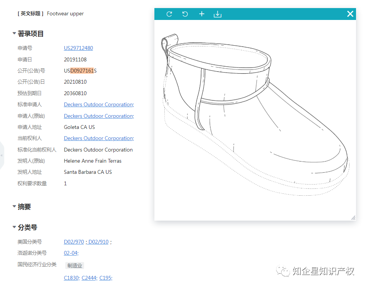Click application date 20191108
Viewport: 366px width, 287px height.
[75, 59]
